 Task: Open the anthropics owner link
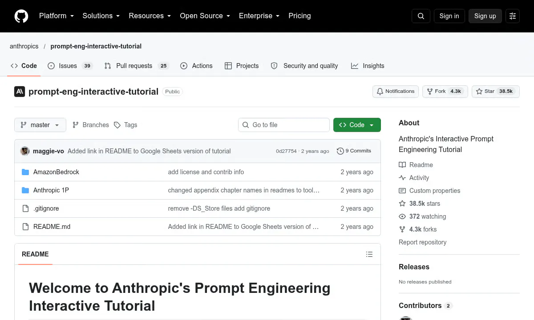pyautogui.click(x=24, y=46)
